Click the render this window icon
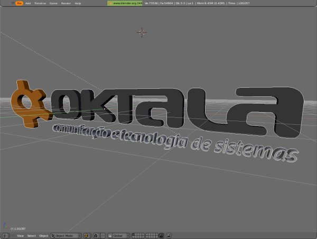Viewport: 317px width, 239px height. (x=169, y=235)
